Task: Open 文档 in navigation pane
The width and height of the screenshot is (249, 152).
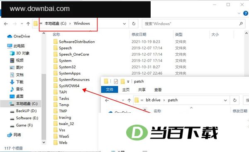Action: (17, 75)
